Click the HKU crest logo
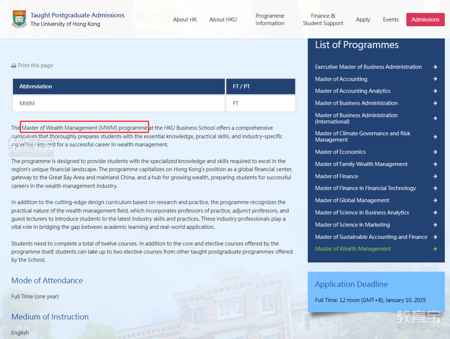This screenshot has width=450, height=339. 19,19
